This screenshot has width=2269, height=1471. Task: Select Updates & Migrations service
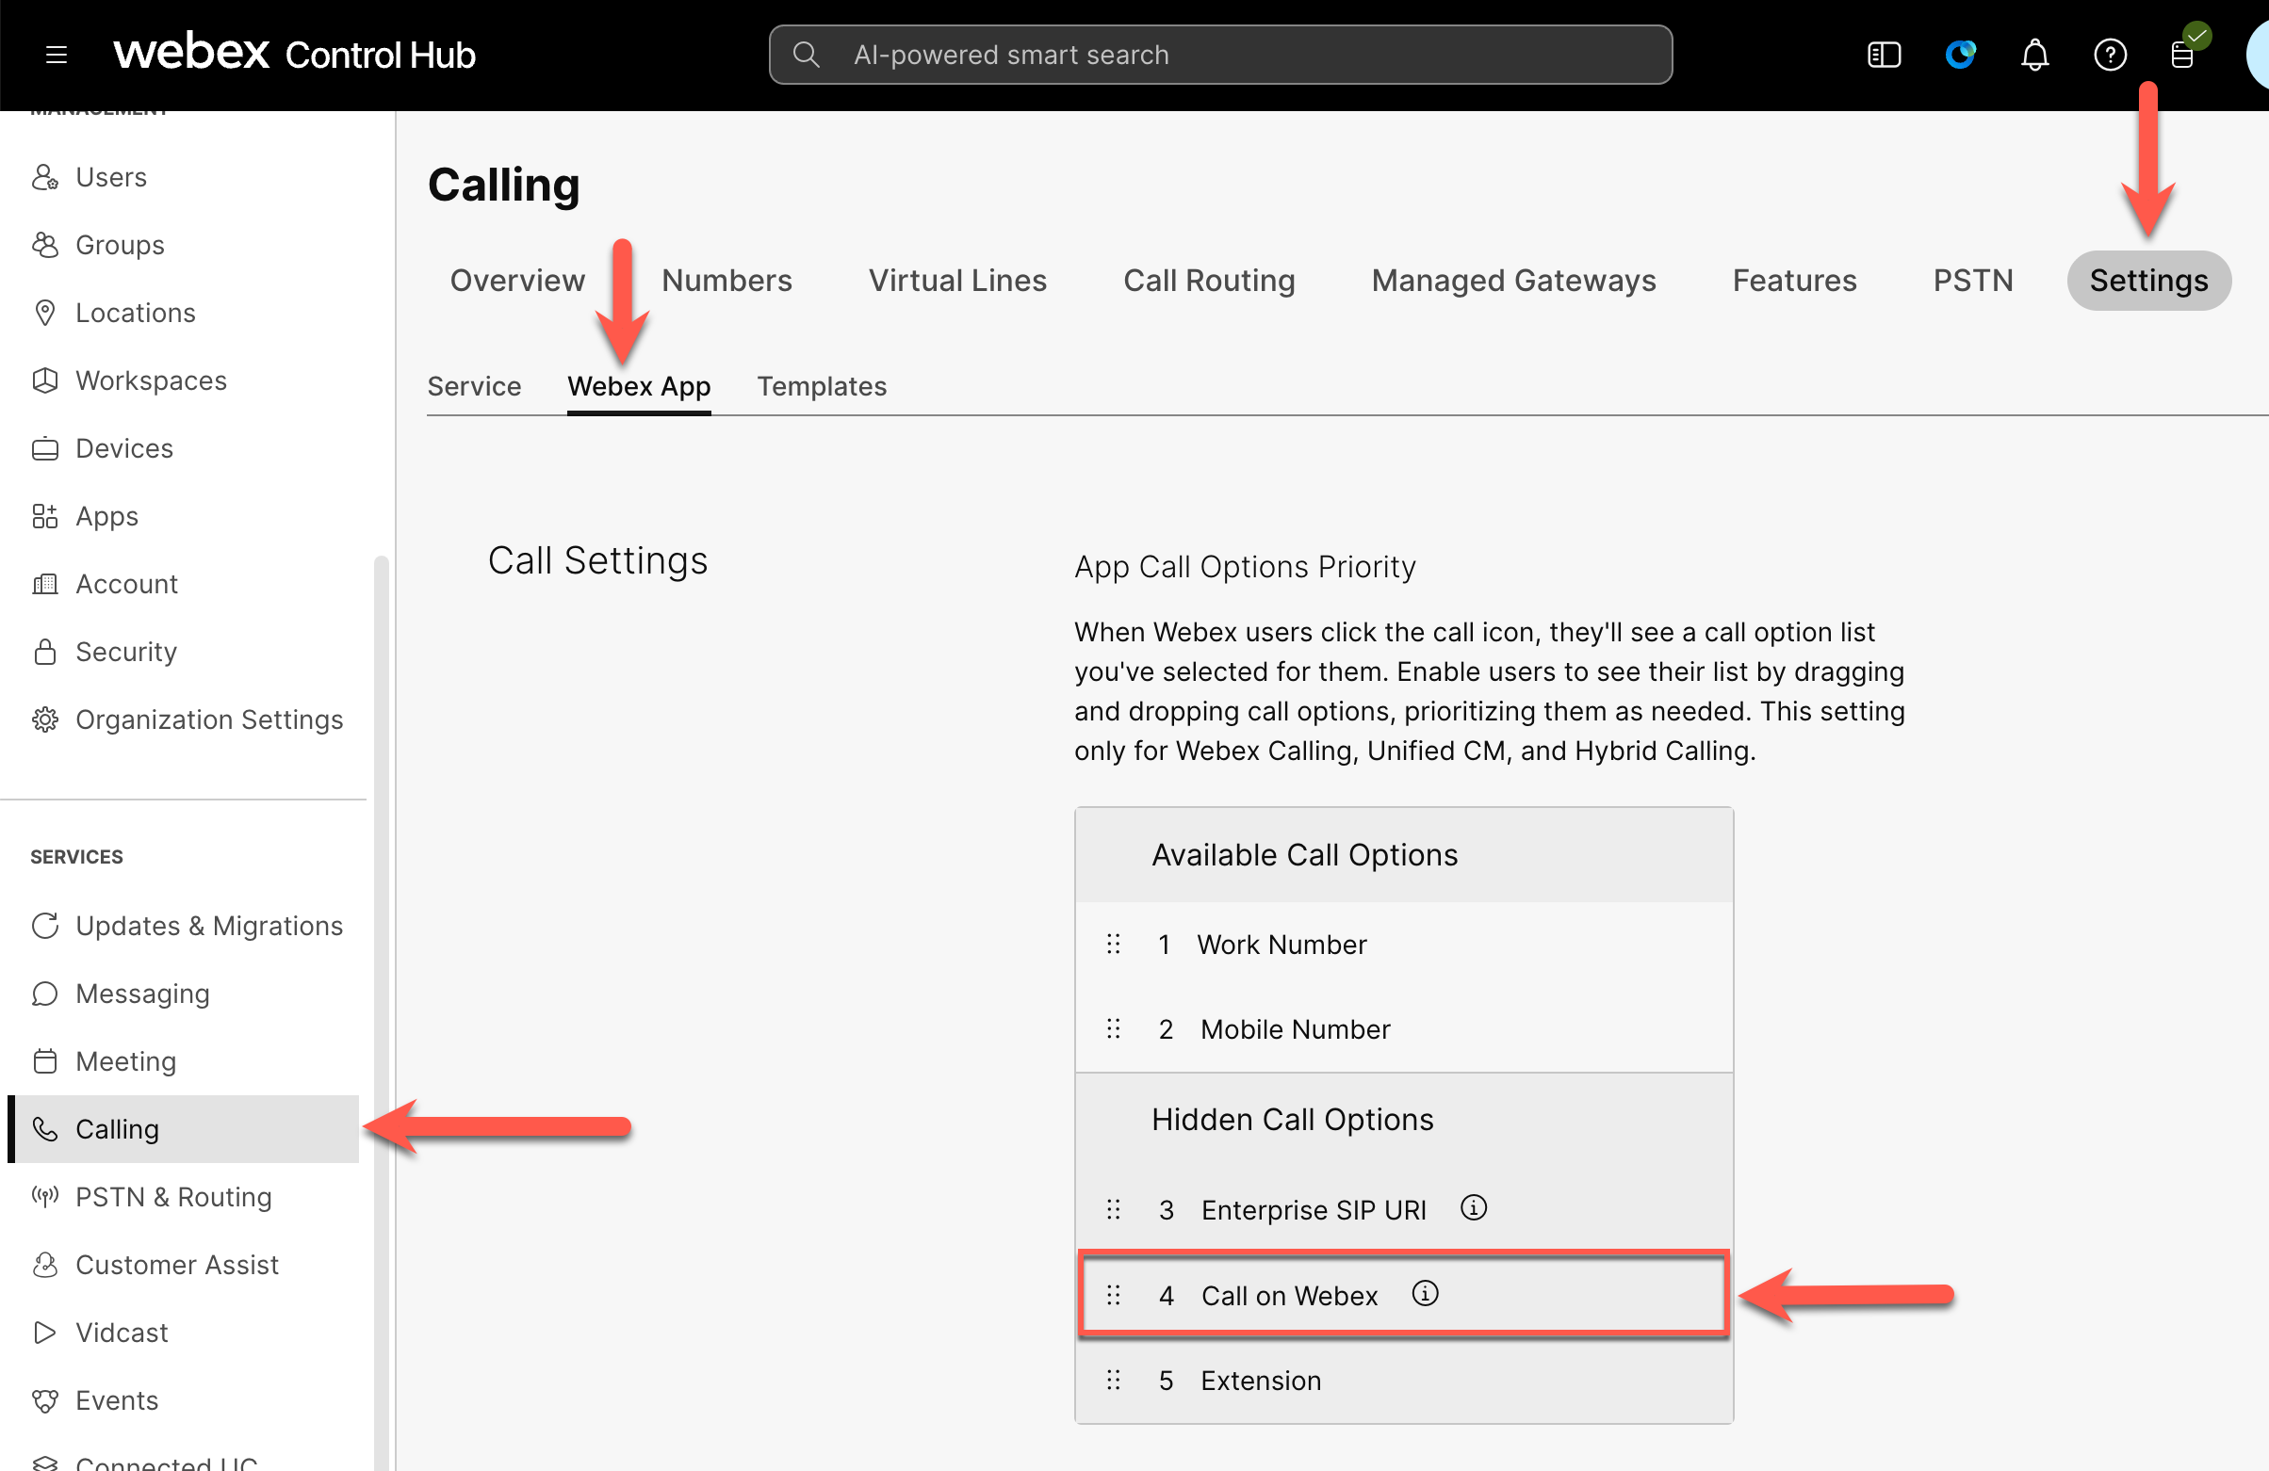(x=209, y=925)
